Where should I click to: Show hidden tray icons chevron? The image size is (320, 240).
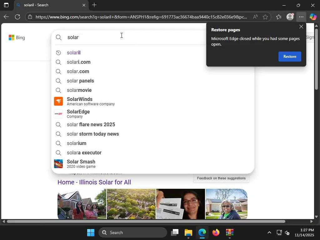click(x=269, y=232)
